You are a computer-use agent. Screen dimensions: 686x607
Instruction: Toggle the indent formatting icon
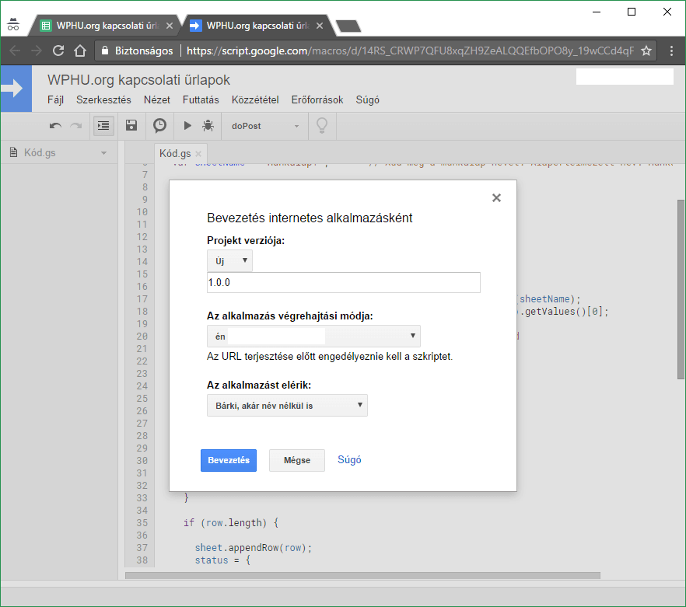(103, 125)
